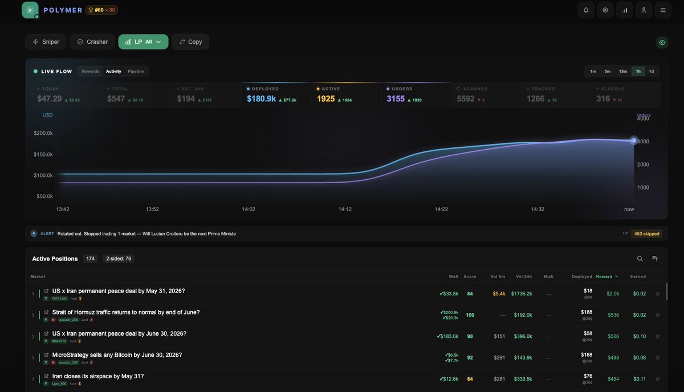Click the 174 positions count chip
This screenshot has width=684, height=392.
click(x=90, y=259)
